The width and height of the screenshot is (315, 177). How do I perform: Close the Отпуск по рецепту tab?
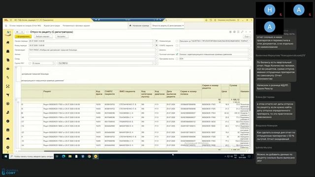coord(183,26)
